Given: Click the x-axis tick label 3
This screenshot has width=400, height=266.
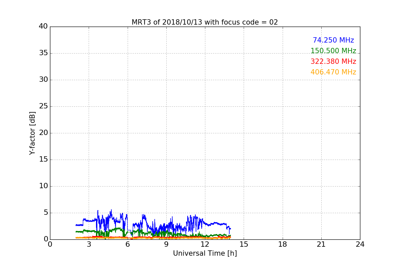Looking at the screenshot, I should pos(89,244).
